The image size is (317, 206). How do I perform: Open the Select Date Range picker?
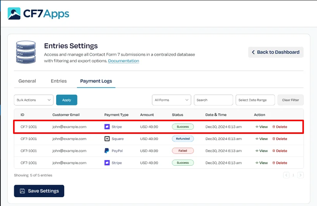click(x=255, y=100)
